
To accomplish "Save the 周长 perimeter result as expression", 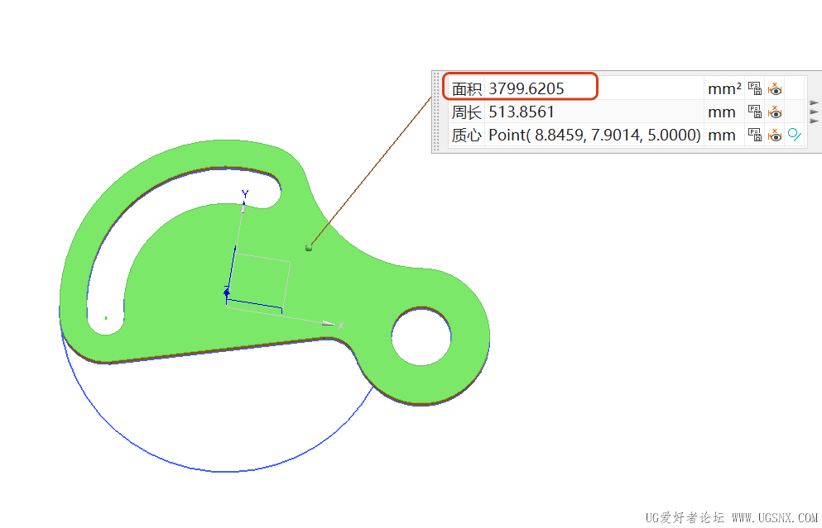I will pyautogui.click(x=755, y=112).
